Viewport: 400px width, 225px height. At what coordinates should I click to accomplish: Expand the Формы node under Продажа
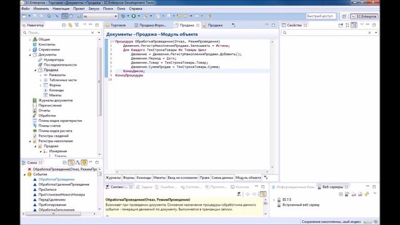point(41,86)
